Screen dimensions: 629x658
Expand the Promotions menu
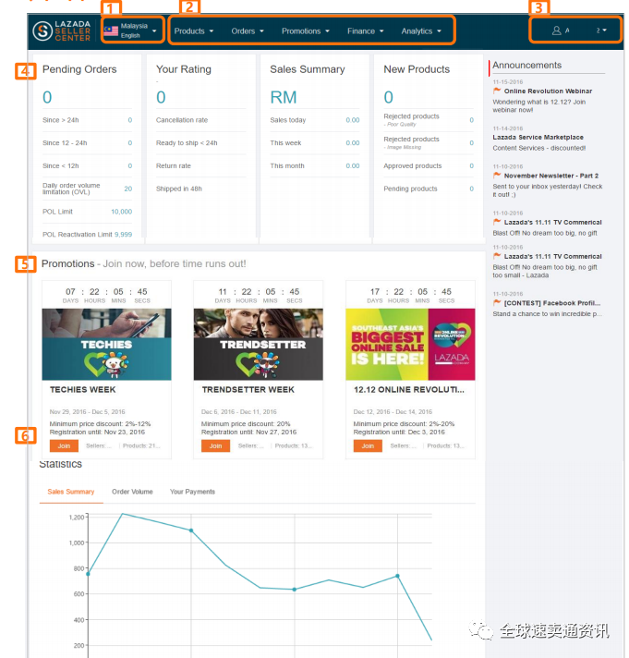pos(306,31)
